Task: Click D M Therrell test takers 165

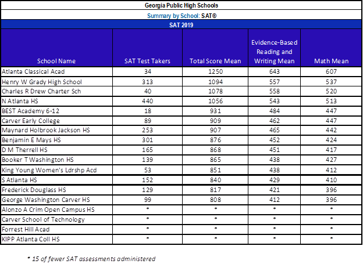Action: click(x=148, y=150)
